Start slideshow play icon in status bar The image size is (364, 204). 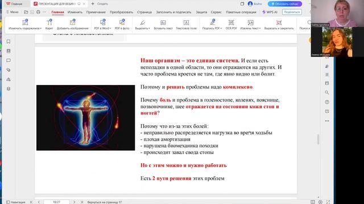point(320,202)
